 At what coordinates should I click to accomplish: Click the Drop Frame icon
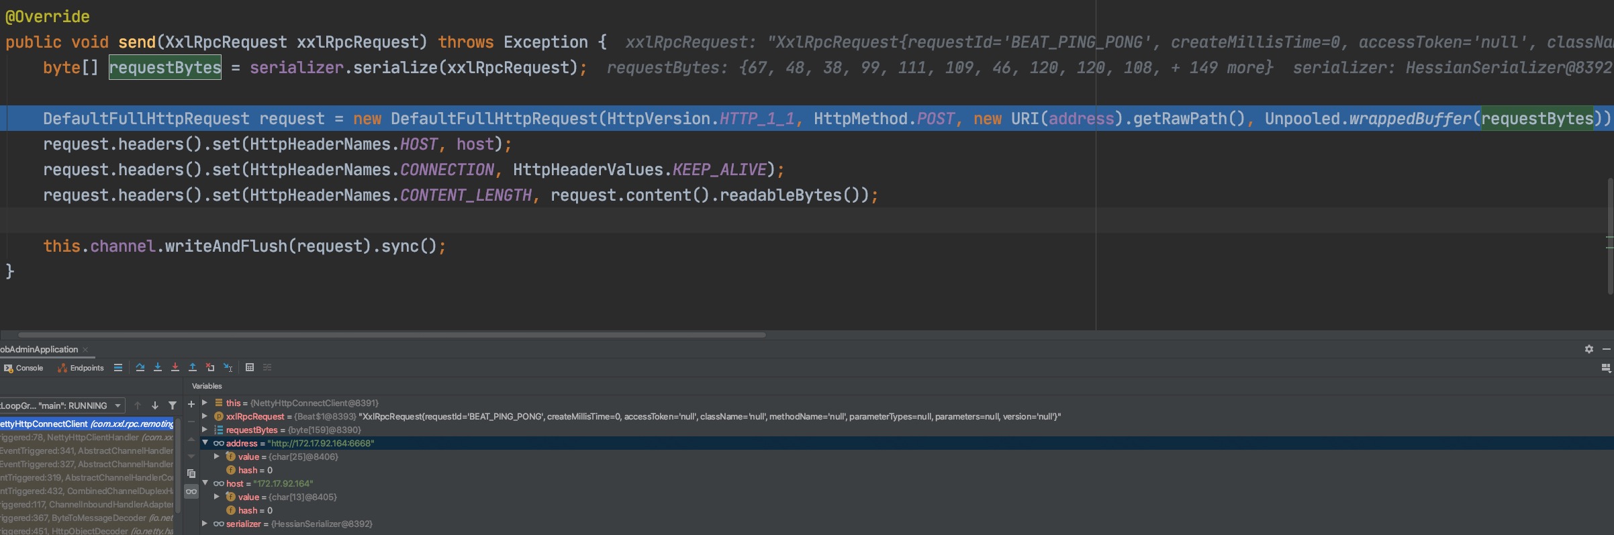coord(210,367)
